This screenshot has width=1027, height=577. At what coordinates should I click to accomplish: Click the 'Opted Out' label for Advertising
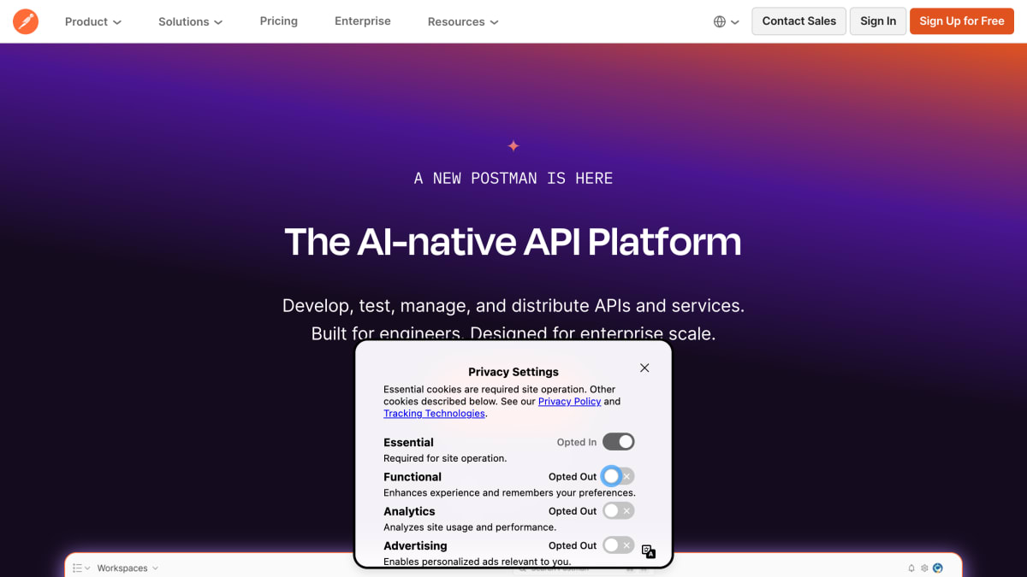coord(573,545)
